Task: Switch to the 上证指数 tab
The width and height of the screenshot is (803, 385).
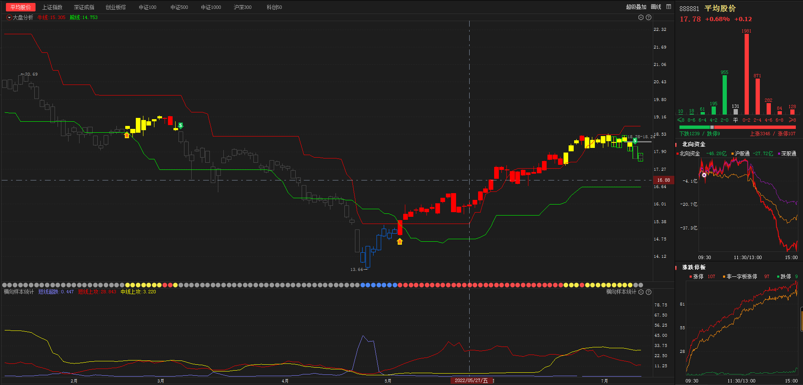Action: click(x=52, y=7)
